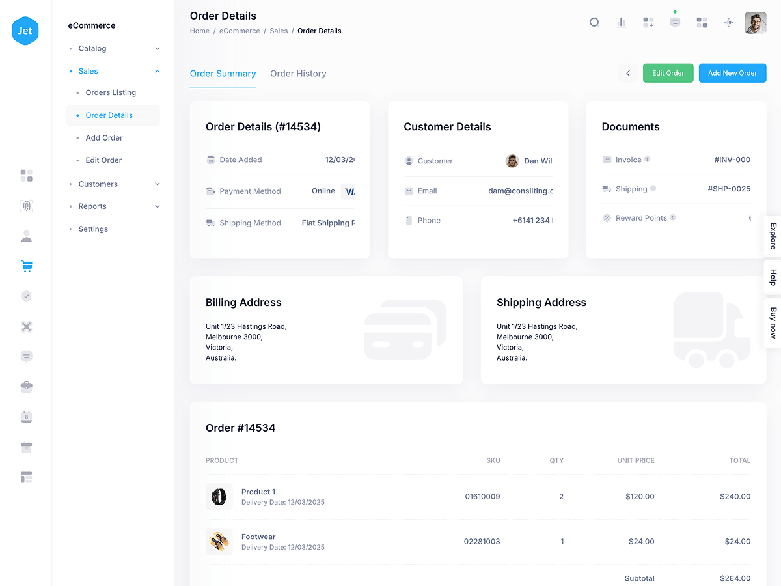The height and width of the screenshot is (586, 781).
Task: Select Orders Listing in the sidebar
Action: click(111, 92)
